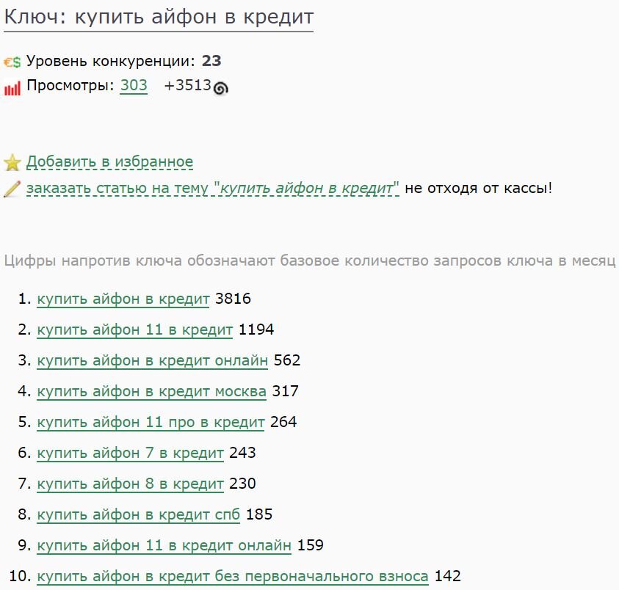
Task: Click the request count 1194
Action: click(256, 329)
